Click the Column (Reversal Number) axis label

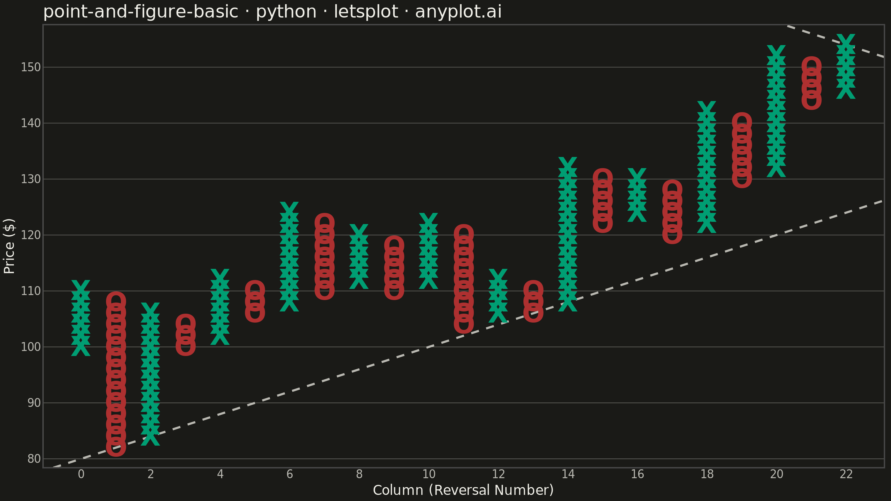point(463,490)
